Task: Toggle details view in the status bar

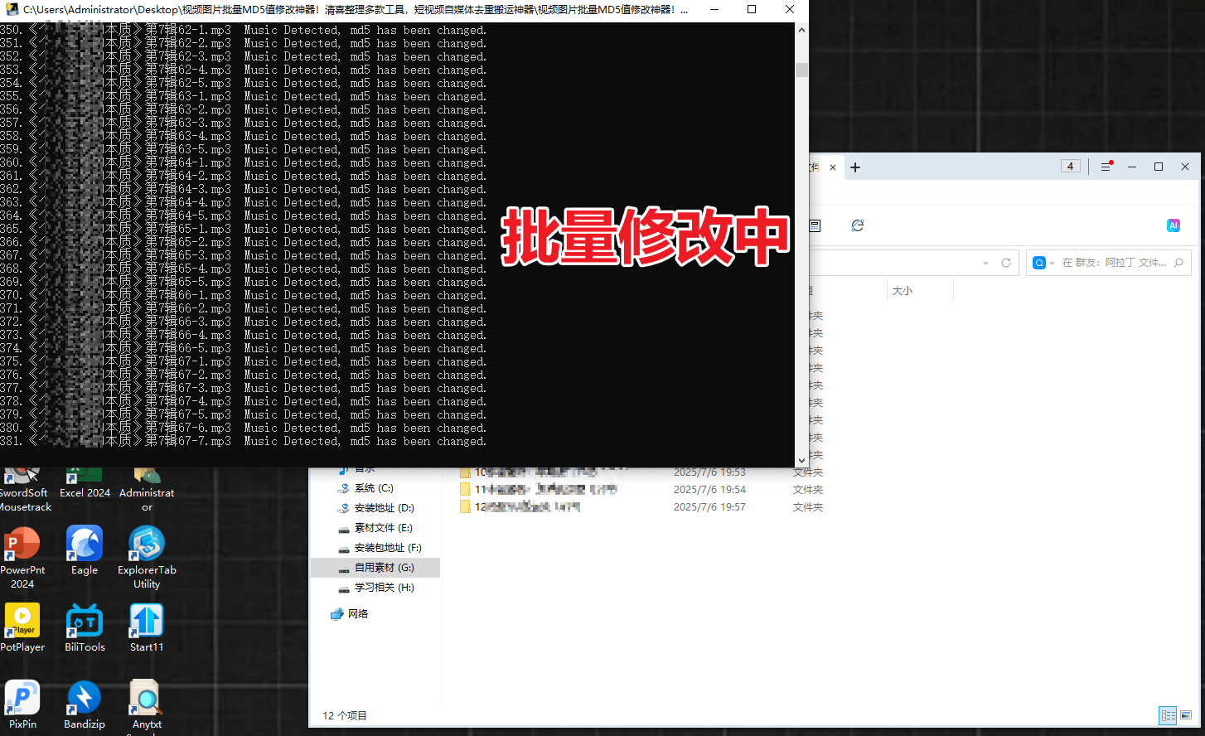Action: tap(1168, 714)
